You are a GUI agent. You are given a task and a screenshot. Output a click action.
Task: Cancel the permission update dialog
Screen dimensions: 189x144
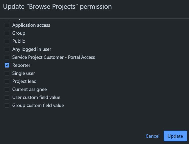coord(152,136)
